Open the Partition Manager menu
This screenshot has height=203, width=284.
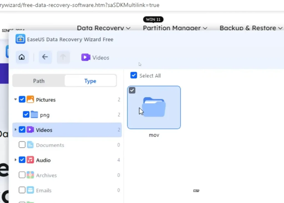click(x=174, y=28)
